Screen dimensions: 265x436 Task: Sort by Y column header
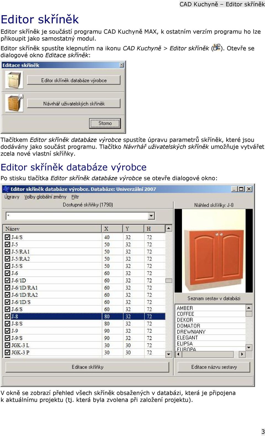tap(133, 229)
